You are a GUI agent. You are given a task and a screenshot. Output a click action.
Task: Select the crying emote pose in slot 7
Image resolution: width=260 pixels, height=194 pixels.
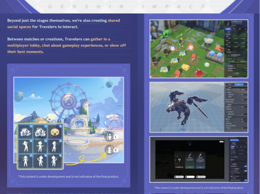(25, 161)
